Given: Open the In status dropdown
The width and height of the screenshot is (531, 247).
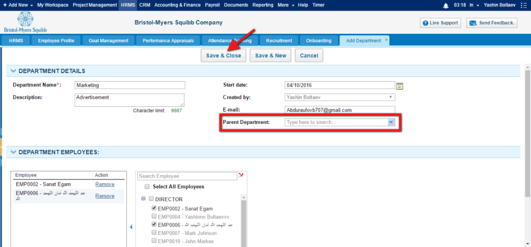Looking at the screenshot, I should coord(474,5).
